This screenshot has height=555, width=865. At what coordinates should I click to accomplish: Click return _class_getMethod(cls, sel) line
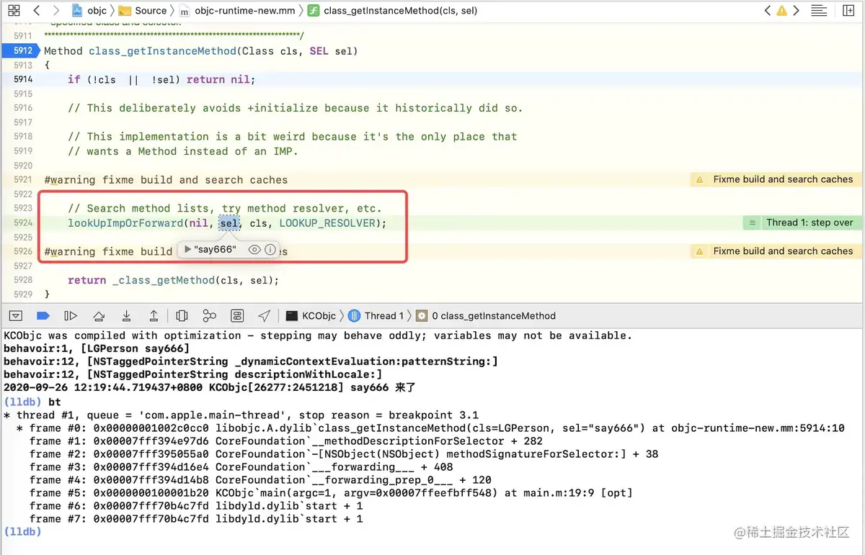tap(173, 280)
